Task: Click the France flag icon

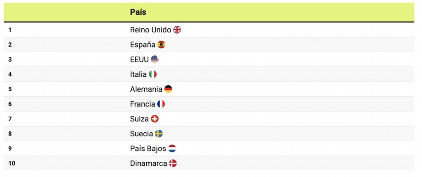Action: [161, 104]
